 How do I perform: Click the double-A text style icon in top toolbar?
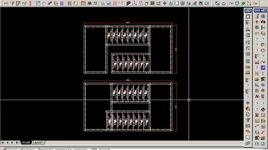[89, 3]
